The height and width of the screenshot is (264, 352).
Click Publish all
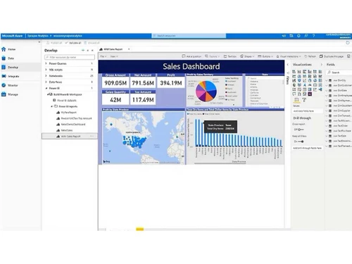click(x=54, y=43)
